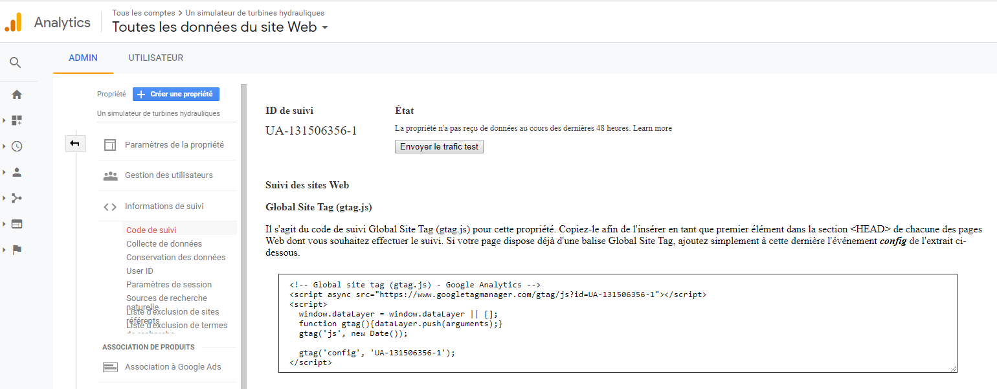Click the script async src line in the code
The image size is (997, 389).
click(x=497, y=295)
